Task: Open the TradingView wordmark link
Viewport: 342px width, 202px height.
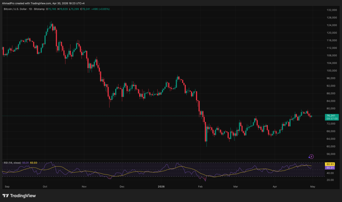Action: [23, 196]
